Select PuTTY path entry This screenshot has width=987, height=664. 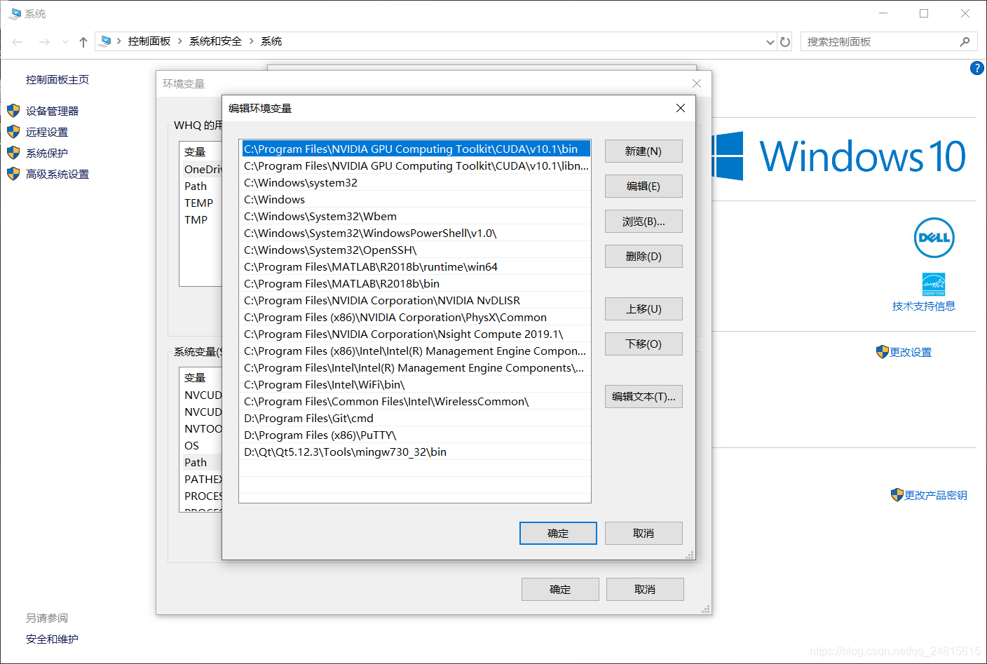click(x=416, y=435)
